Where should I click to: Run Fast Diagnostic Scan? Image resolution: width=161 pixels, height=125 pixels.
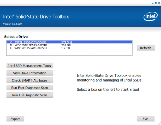click(30, 88)
